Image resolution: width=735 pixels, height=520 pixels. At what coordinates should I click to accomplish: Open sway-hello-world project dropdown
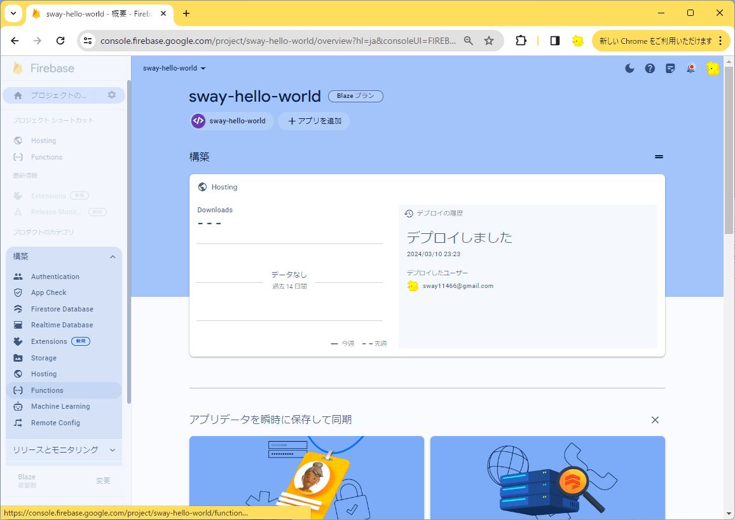pos(174,69)
